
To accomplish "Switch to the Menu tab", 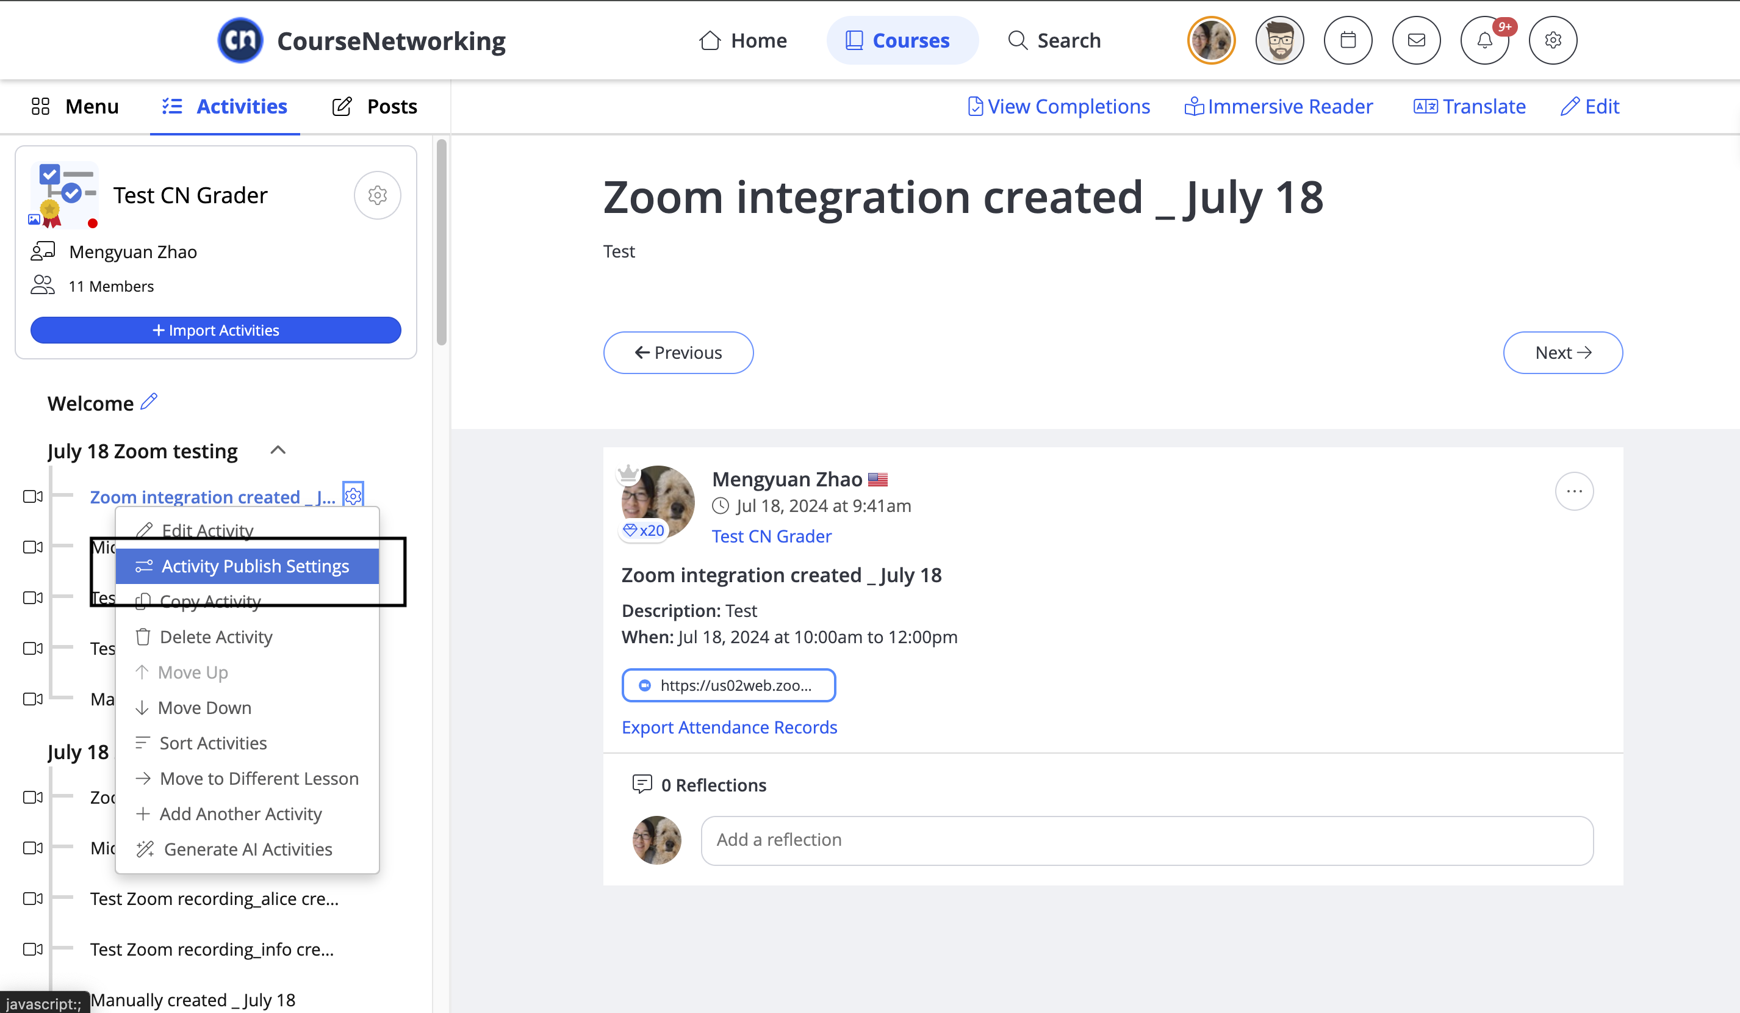I will pyautogui.click(x=75, y=106).
